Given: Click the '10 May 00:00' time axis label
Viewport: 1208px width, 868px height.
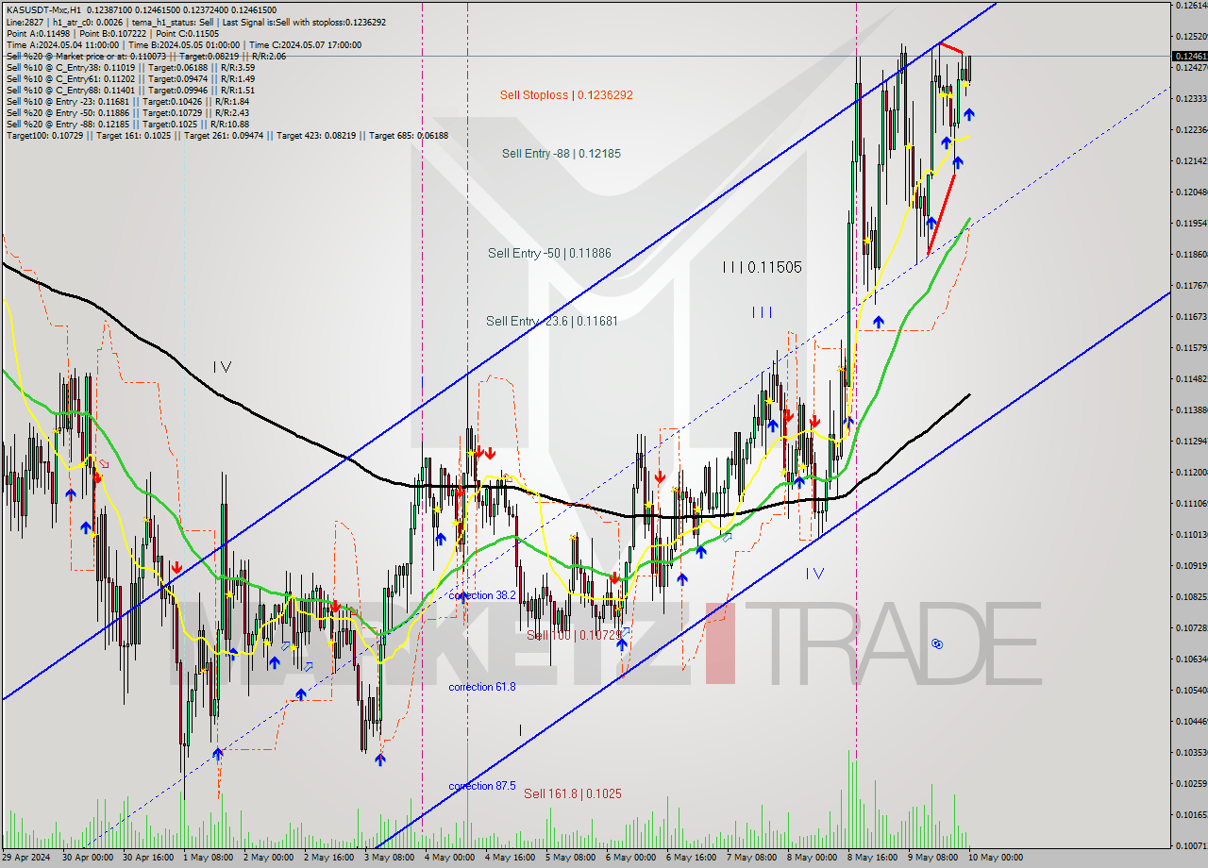Looking at the screenshot, I should coord(996,858).
